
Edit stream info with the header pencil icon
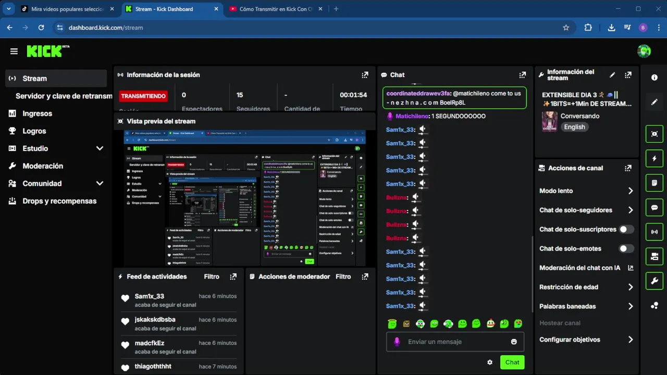612,75
